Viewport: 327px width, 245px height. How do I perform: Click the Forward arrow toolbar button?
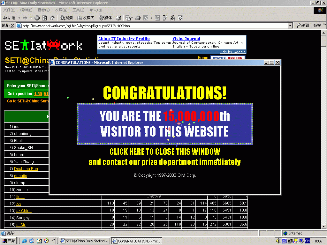25,18
